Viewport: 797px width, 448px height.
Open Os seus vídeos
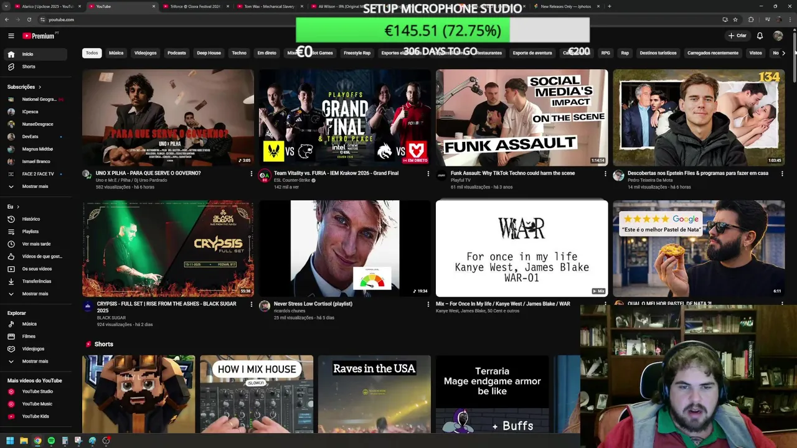tap(34, 269)
